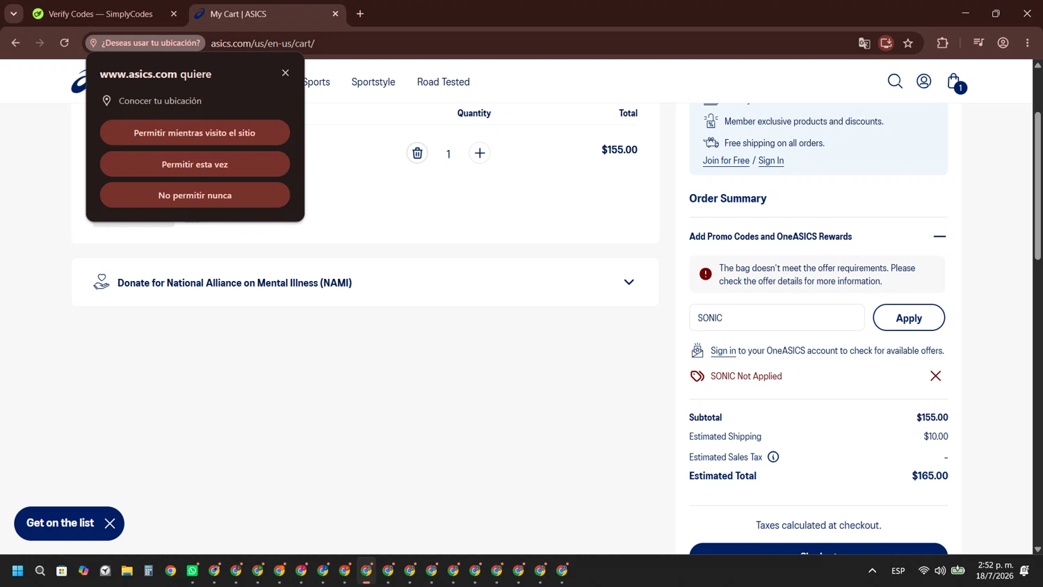Open File Explorer from taskbar

pyautogui.click(x=127, y=571)
